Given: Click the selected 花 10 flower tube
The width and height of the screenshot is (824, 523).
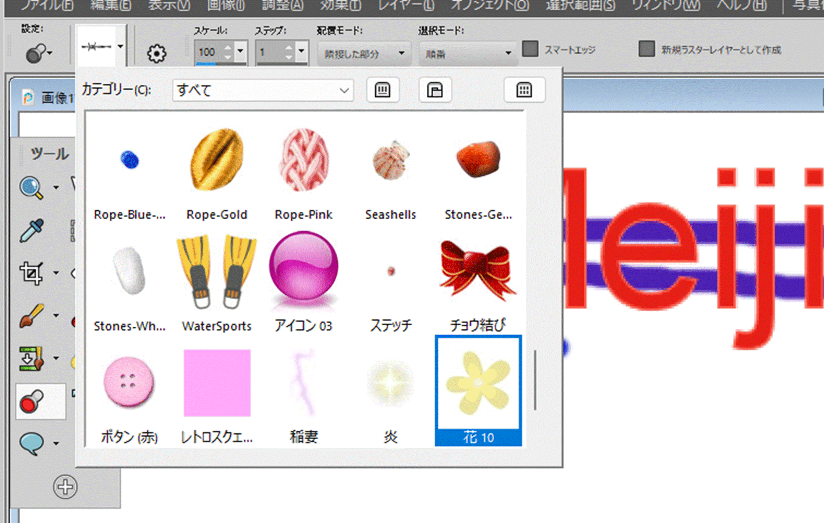Looking at the screenshot, I should 478,391.
